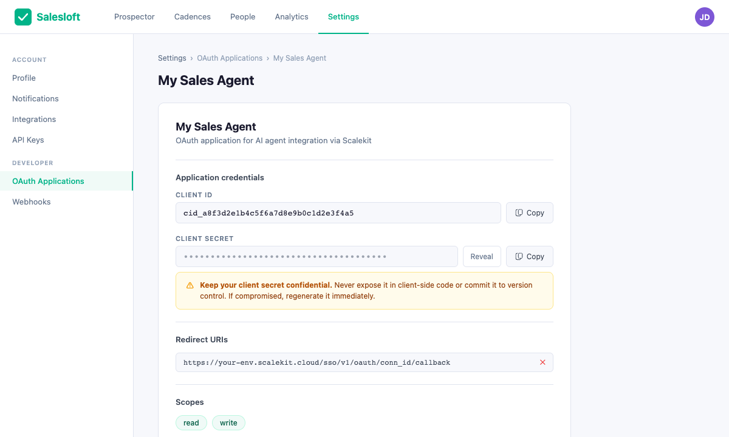The height and width of the screenshot is (437, 729).
Task: Open API Keys in the sidebar
Action: coord(66,140)
